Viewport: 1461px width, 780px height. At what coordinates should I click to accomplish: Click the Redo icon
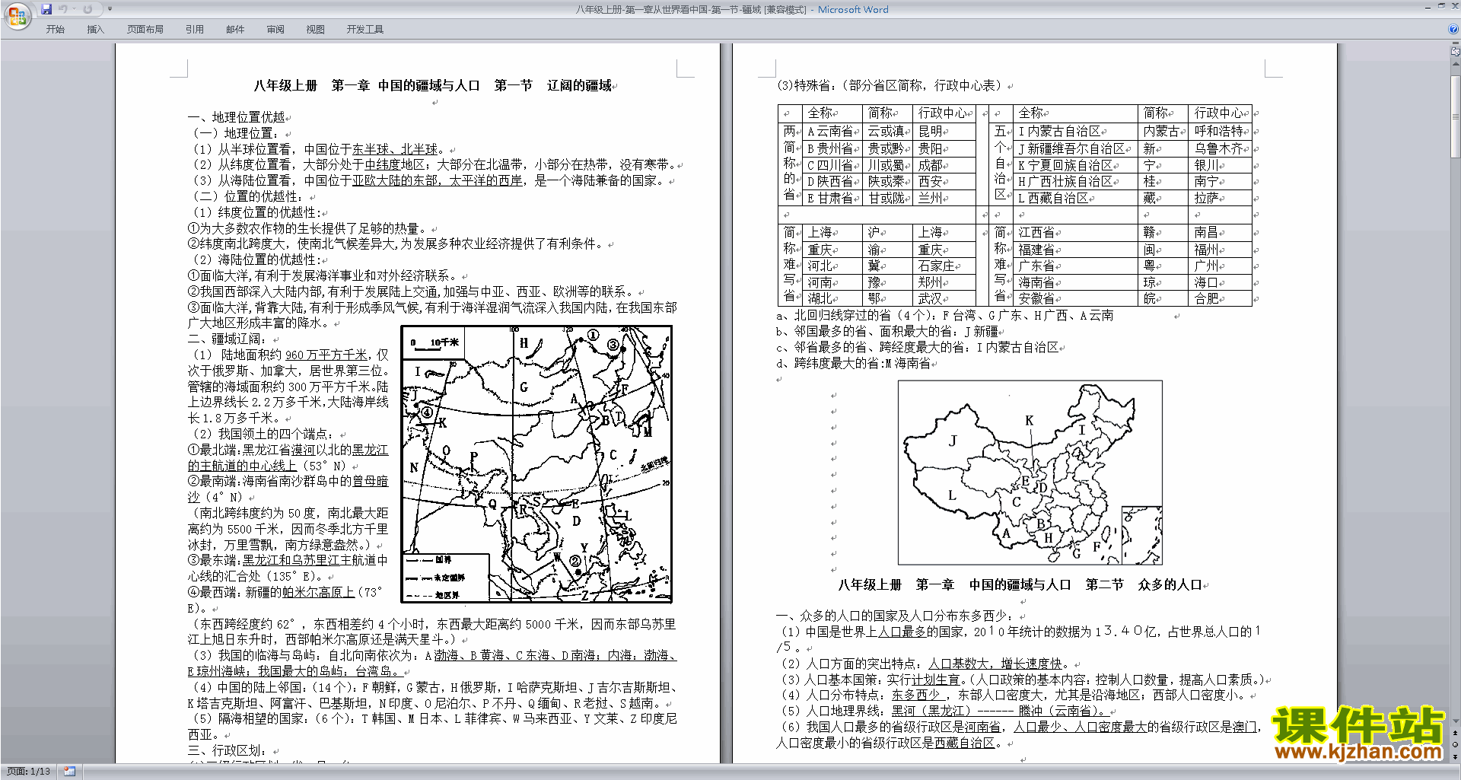[88, 9]
